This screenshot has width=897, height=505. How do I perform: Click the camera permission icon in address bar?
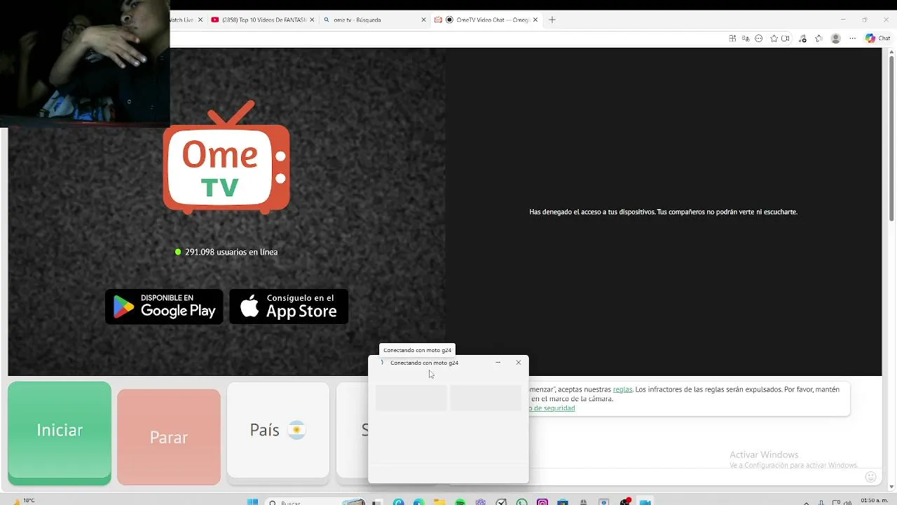click(785, 39)
